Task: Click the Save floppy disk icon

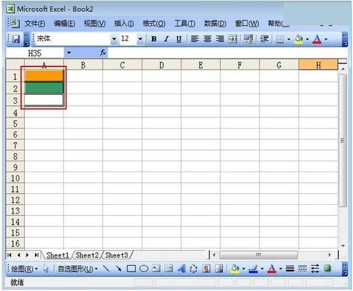Action: pyautogui.click(x=16, y=39)
